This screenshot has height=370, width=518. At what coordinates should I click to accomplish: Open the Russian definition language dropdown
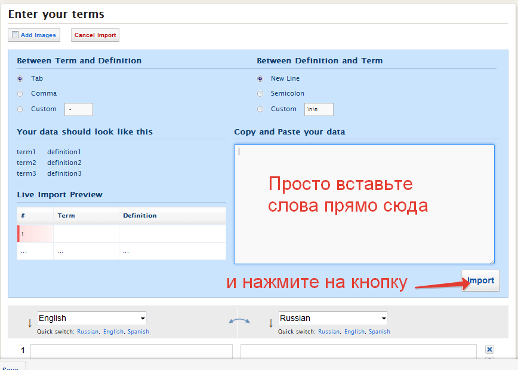pyautogui.click(x=333, y=319)
